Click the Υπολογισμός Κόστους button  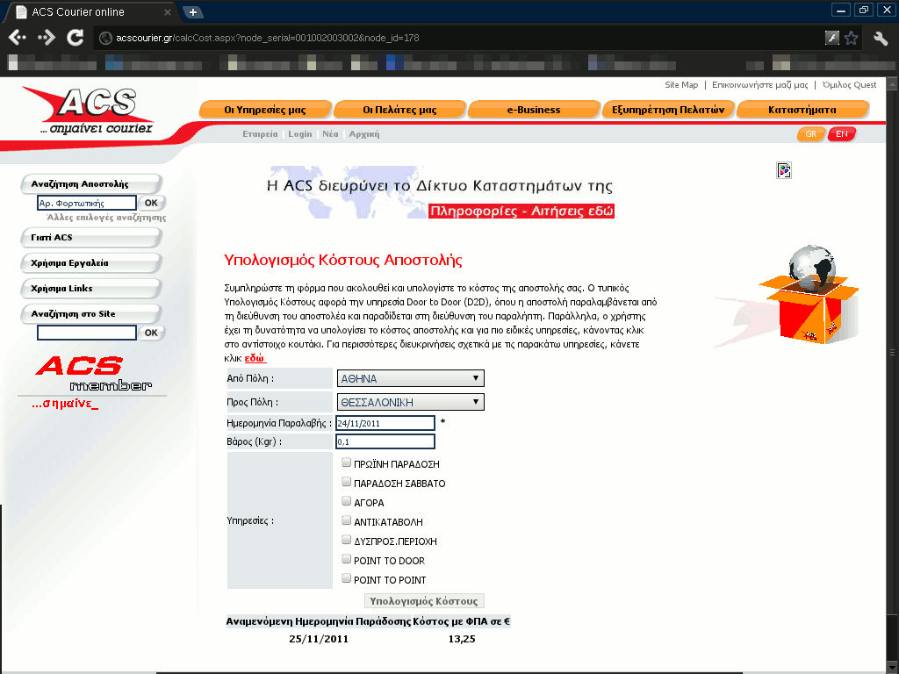(x=424, y=600)
